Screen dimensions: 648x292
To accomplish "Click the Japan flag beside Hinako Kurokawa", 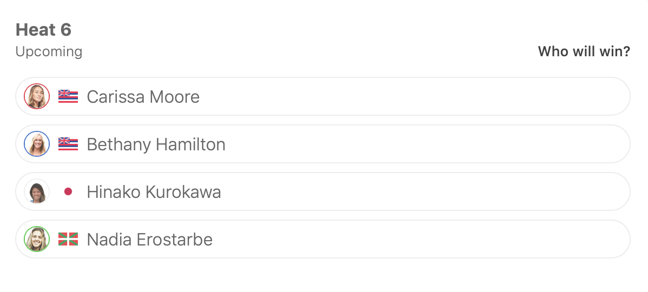I will (x=68, y=192).
